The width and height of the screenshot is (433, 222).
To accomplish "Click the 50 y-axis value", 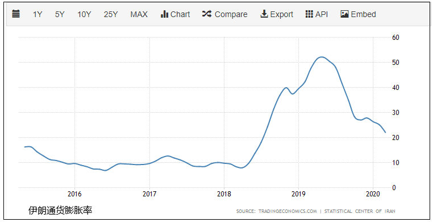I will (395, 63).
